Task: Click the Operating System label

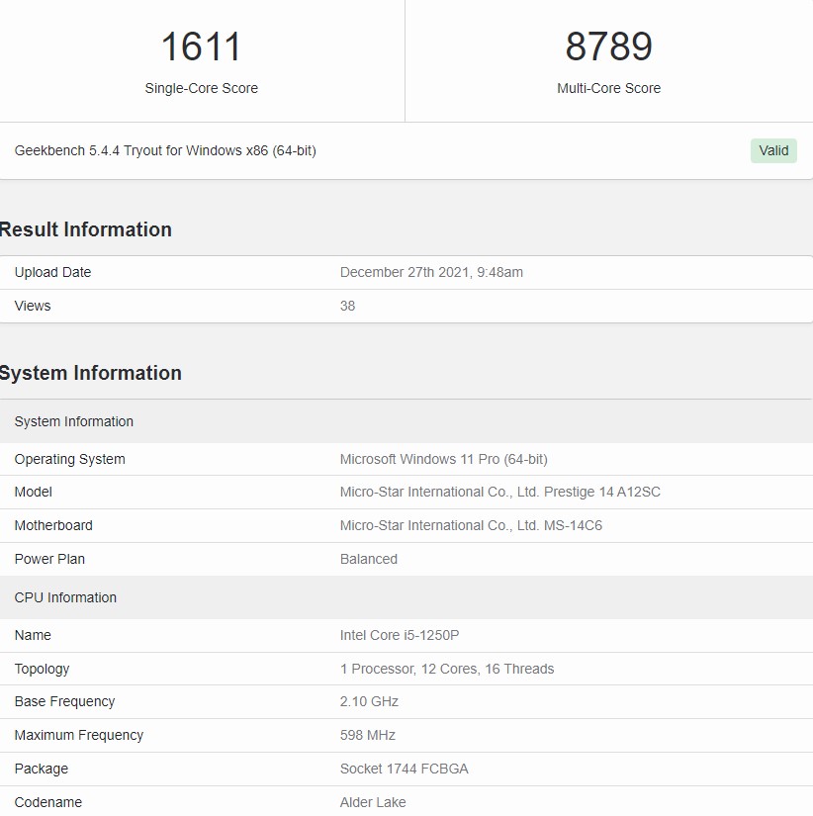Action: tap(70, 459)
